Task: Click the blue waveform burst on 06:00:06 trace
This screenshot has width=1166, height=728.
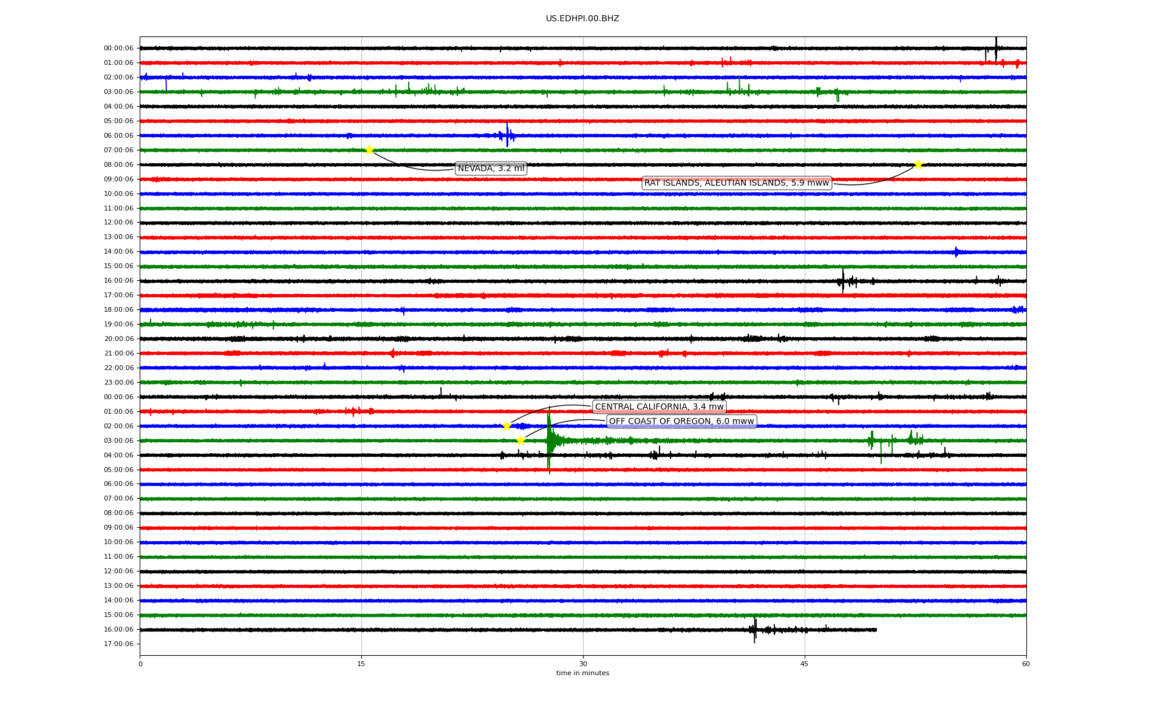Action: point(507,135)
